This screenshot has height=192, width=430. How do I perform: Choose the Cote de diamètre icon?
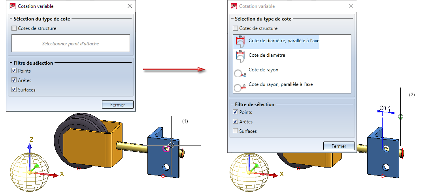point(240,56)
